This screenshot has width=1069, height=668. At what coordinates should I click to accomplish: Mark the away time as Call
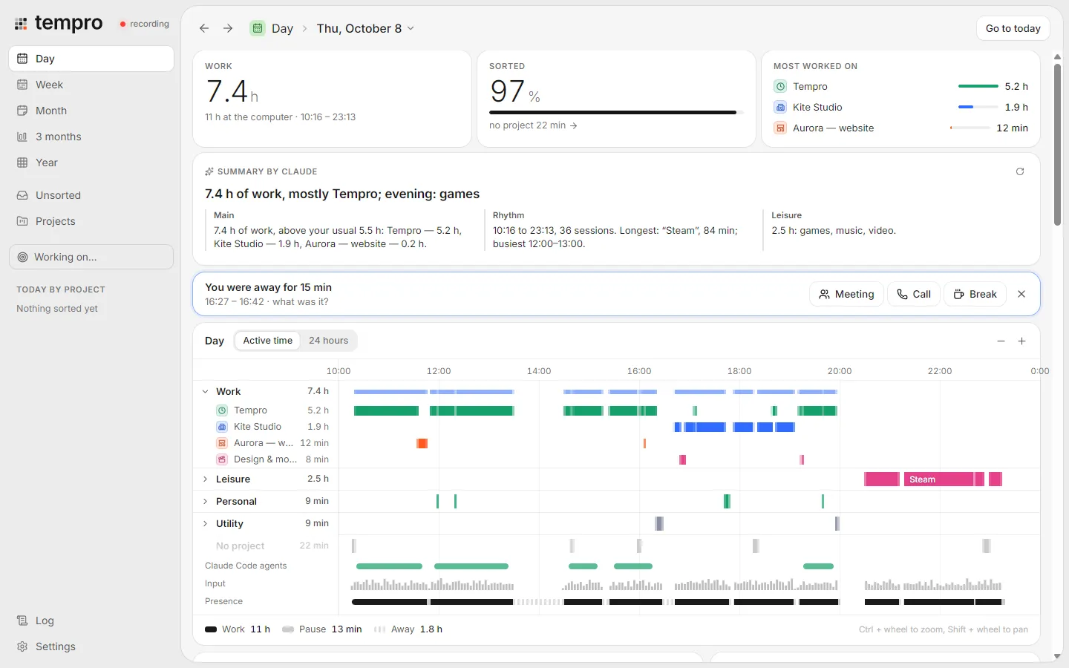click(914, 294)
